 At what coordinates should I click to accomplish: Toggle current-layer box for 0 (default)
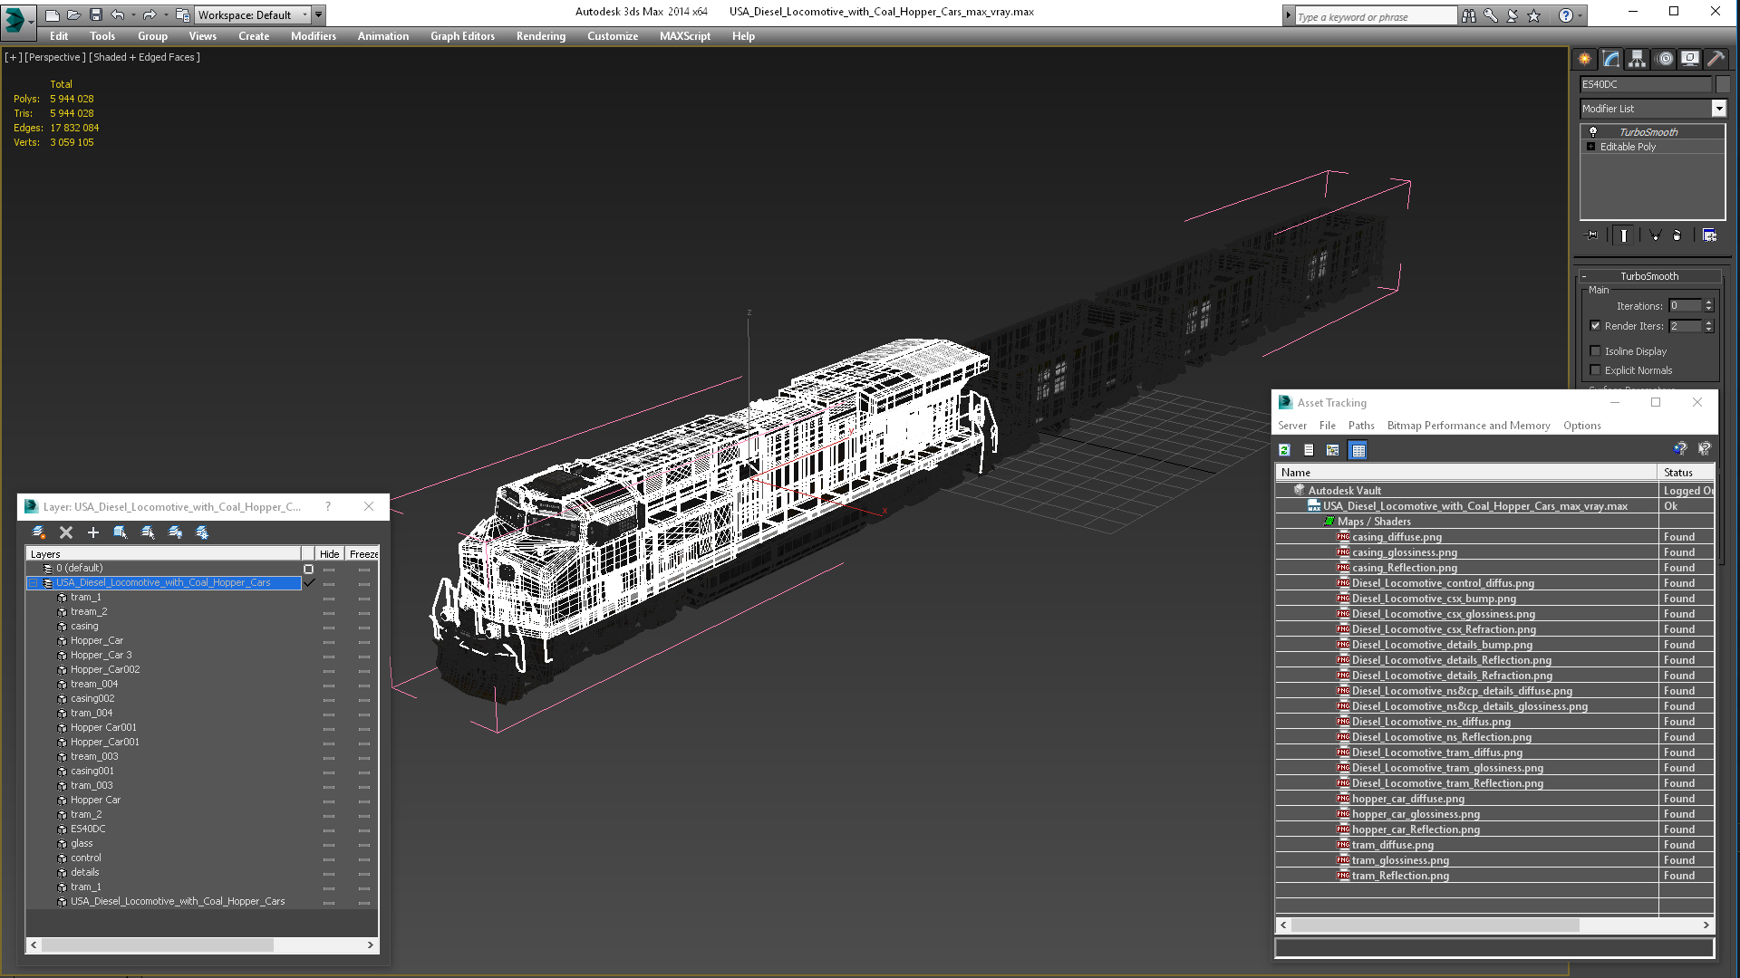pos(308,569)
